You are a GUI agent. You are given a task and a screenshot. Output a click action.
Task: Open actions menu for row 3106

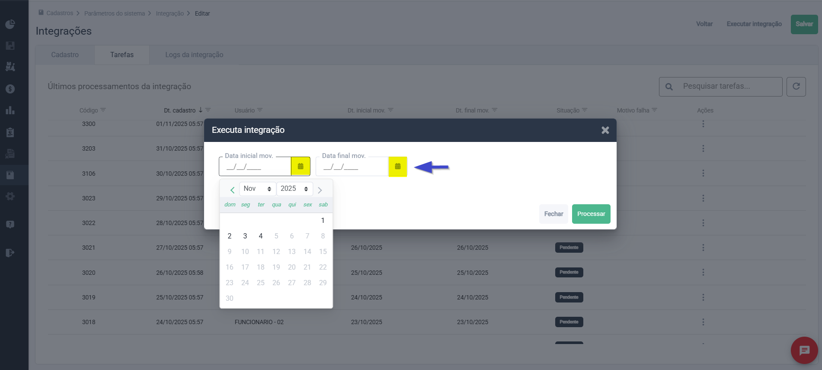click(703, 173)
